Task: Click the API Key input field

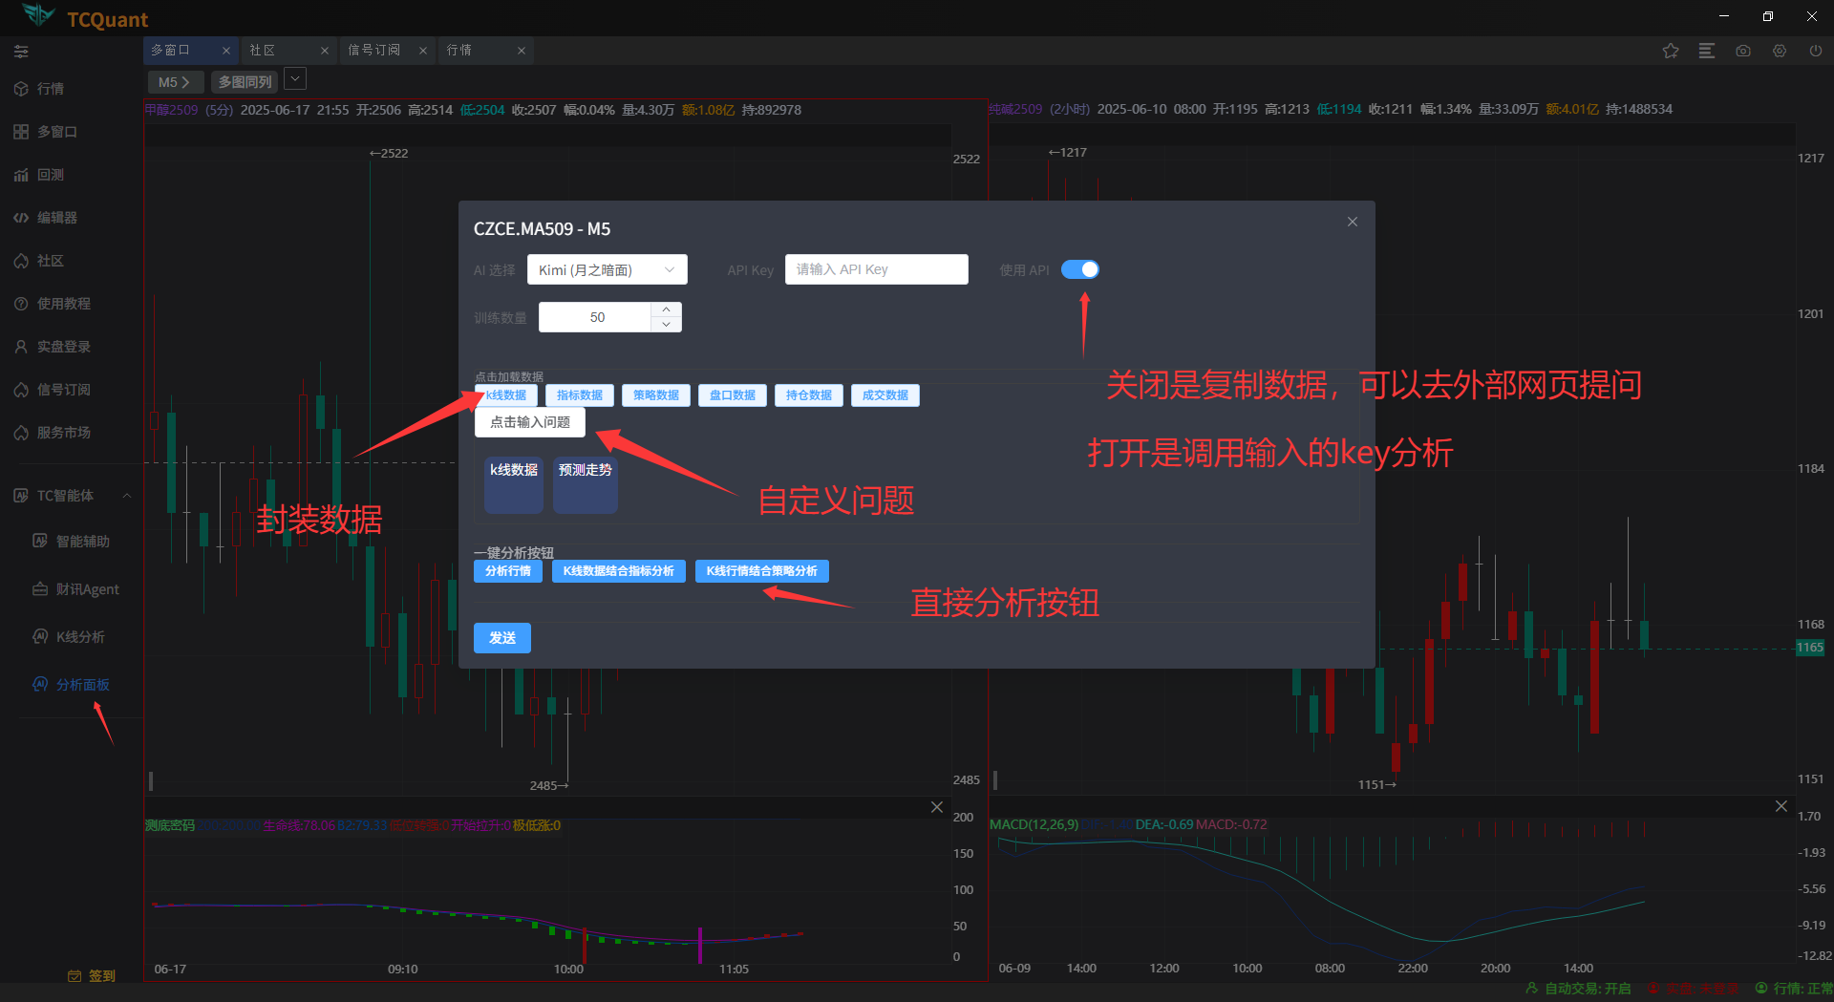Action: (876, 269)
